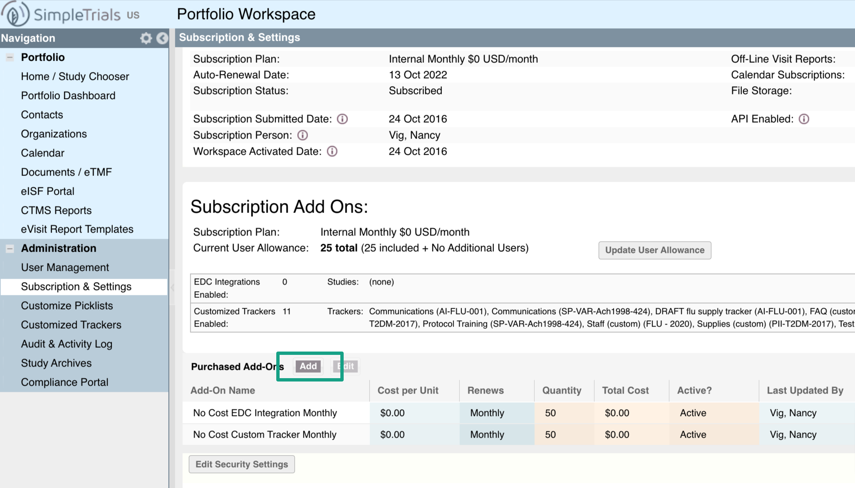Open the Calendar page
Screen dimensions: 855x488
[43, 153]
